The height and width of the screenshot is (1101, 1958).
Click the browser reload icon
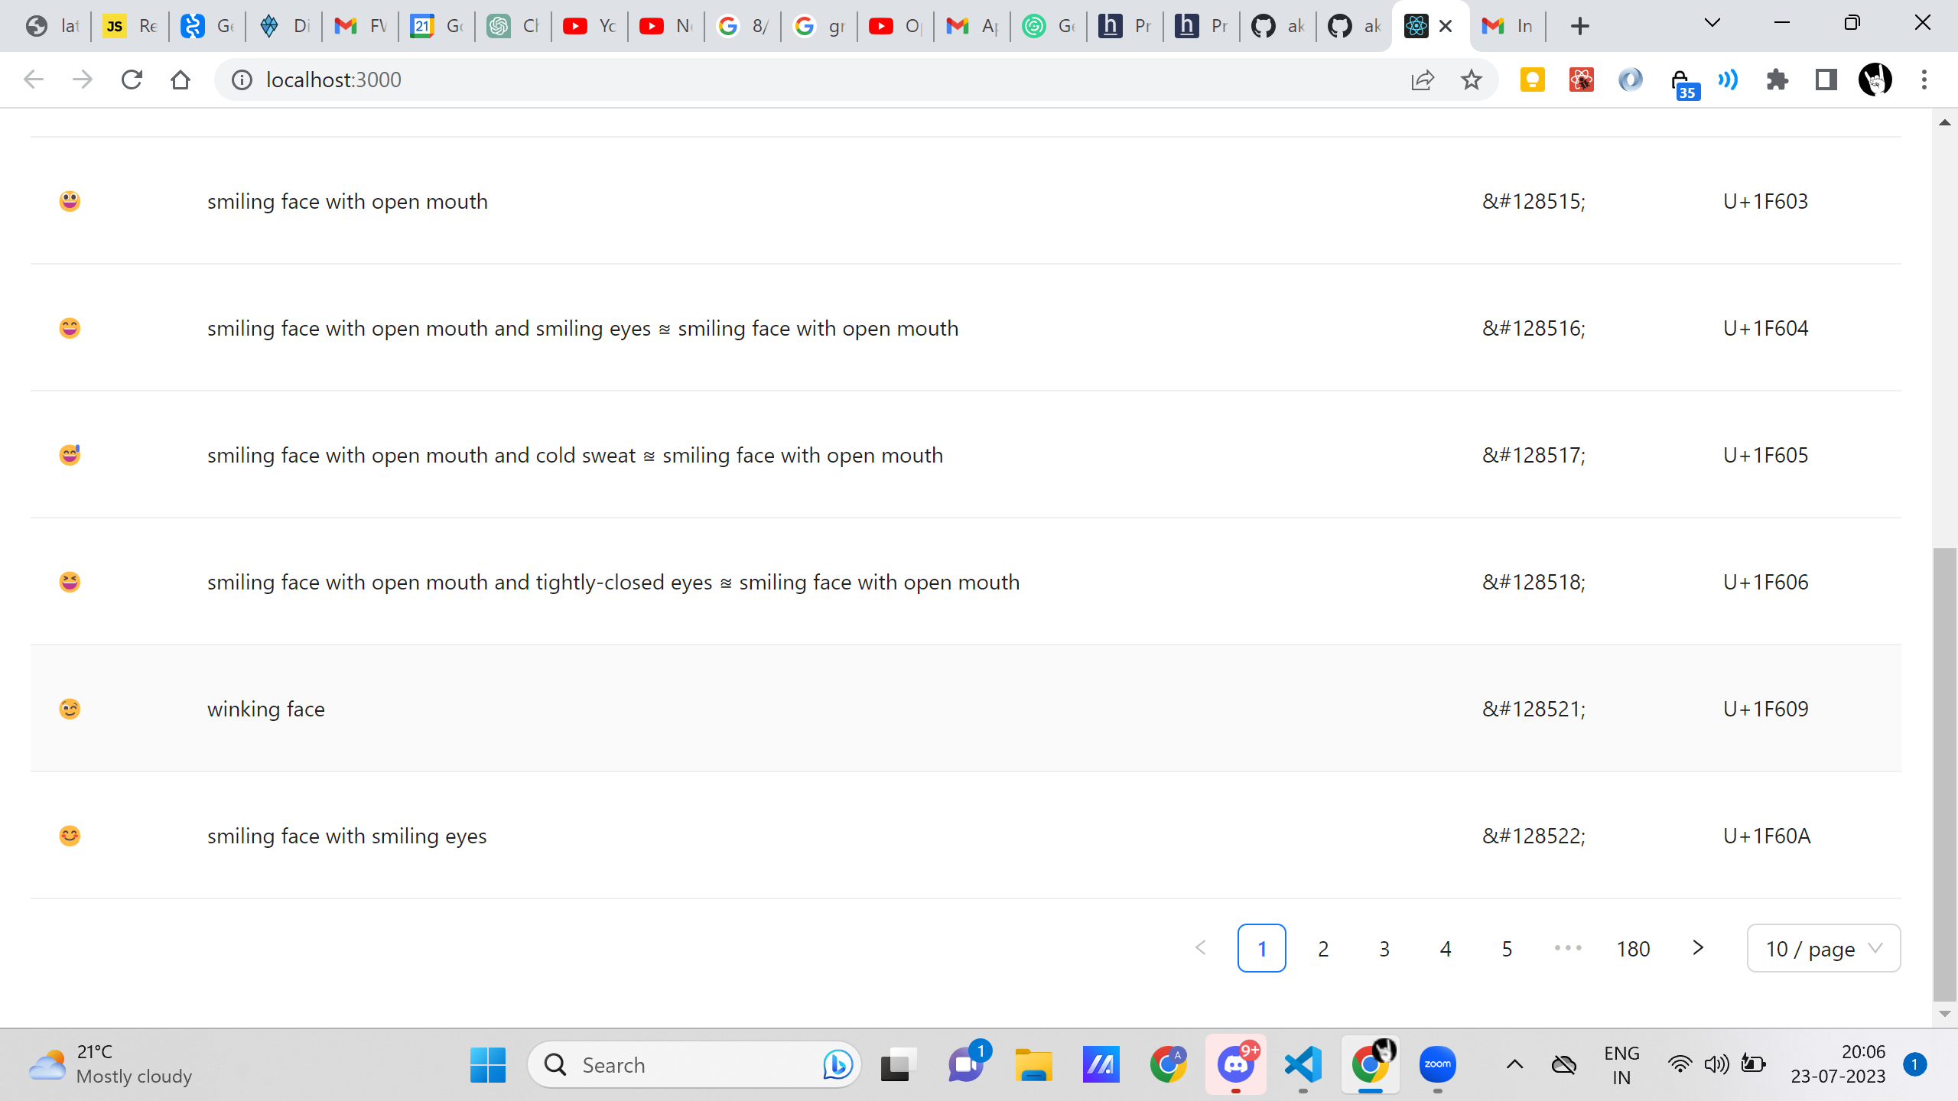[132, 80]
